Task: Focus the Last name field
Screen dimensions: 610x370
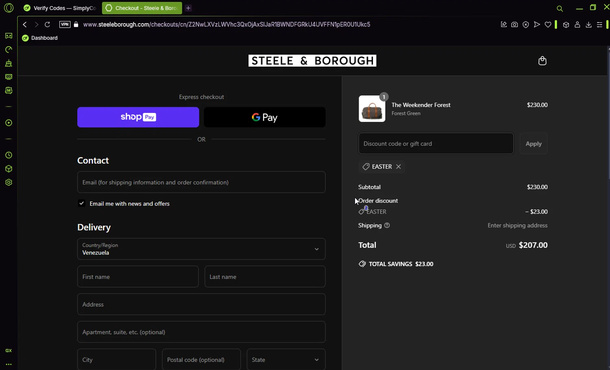Action: [x=265, y=277]
